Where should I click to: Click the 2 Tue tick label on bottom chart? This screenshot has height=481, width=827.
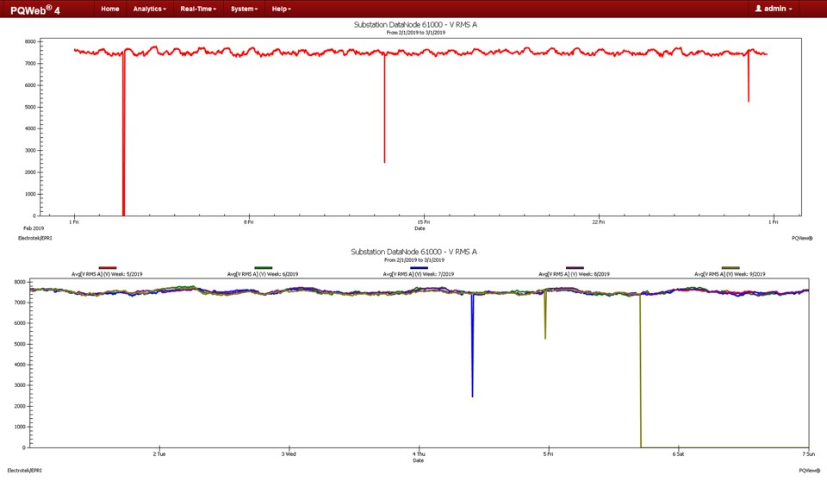pos(159,454)
